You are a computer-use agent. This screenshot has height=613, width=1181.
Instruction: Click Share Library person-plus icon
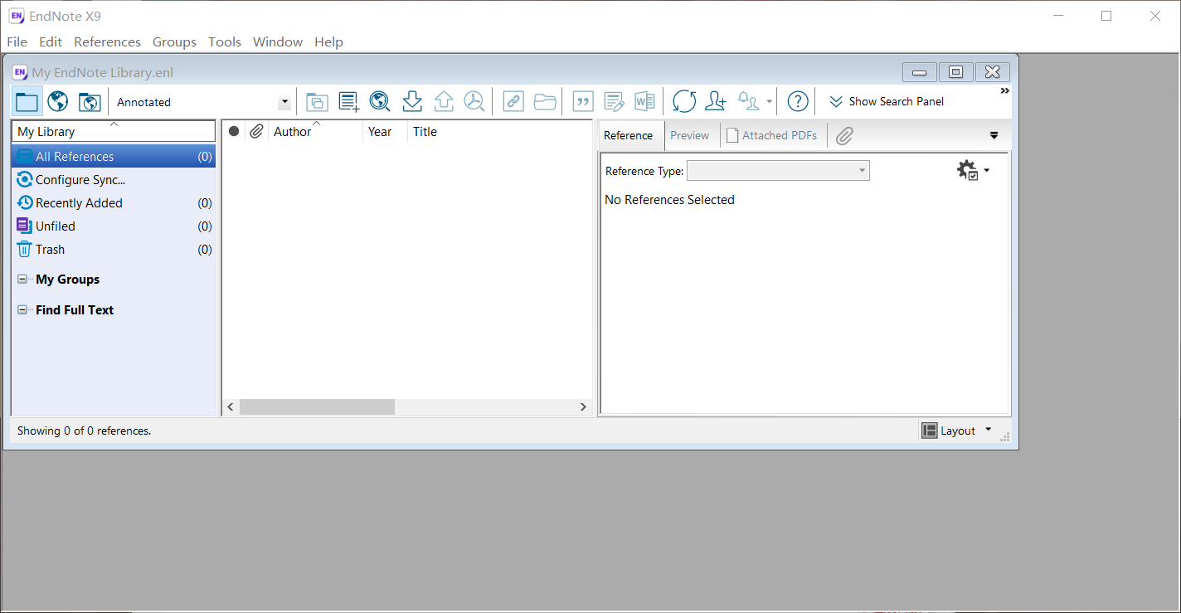pos(715,101)
